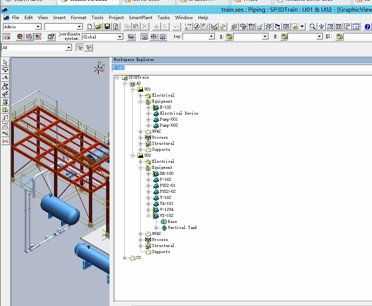Expand the CS folder node
The height and width of the screenshot is (306, 372).
click(124, 258)
